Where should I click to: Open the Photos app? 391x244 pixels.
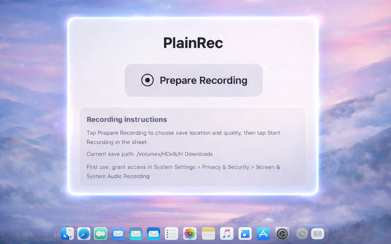pos(190,233)
